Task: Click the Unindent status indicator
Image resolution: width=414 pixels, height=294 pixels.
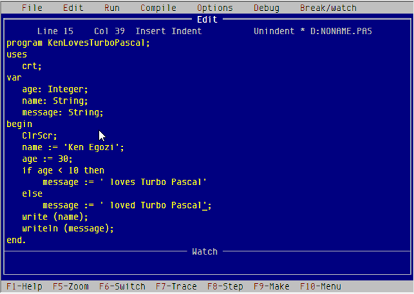Action: click(274, 31)
